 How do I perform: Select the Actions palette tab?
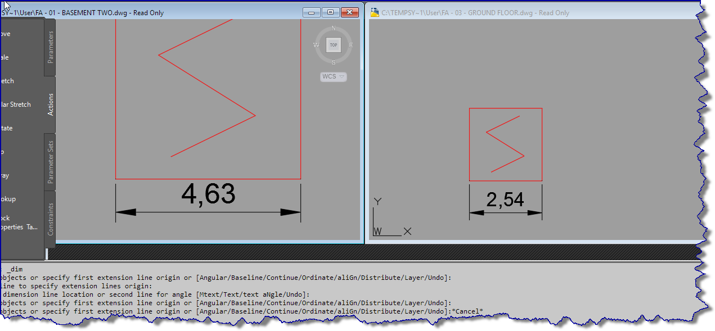(50, 104)
